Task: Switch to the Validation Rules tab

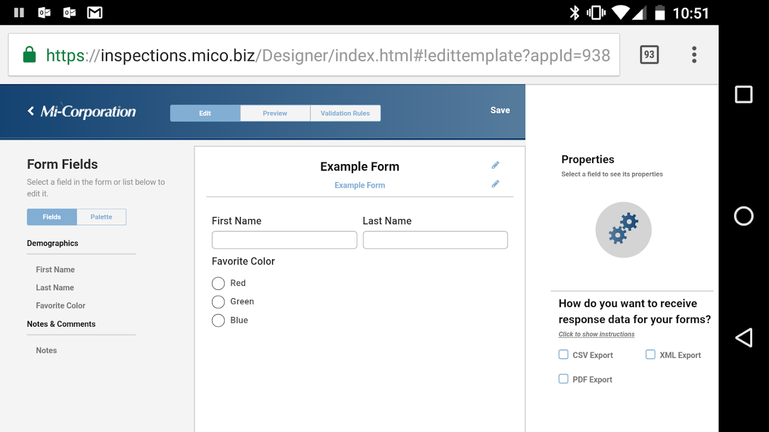Action: click(345, 113)
